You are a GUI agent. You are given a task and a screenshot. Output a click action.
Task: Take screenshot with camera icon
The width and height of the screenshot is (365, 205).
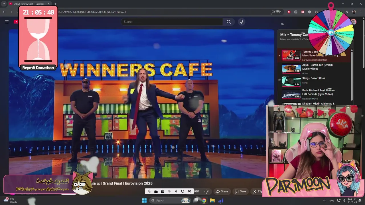pyautogui.click(x=163, y=191)
